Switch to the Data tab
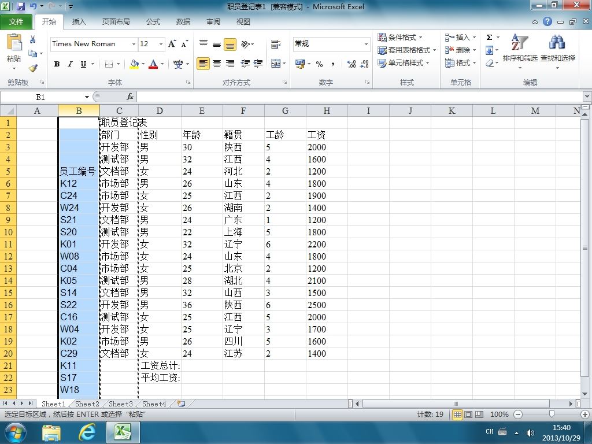 tap(183, 22)
